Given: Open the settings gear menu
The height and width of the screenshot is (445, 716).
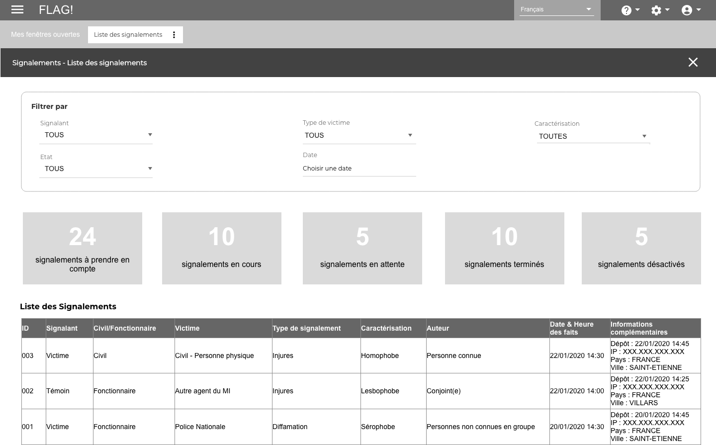Looking at the screenshot, I should click(659, 10).
